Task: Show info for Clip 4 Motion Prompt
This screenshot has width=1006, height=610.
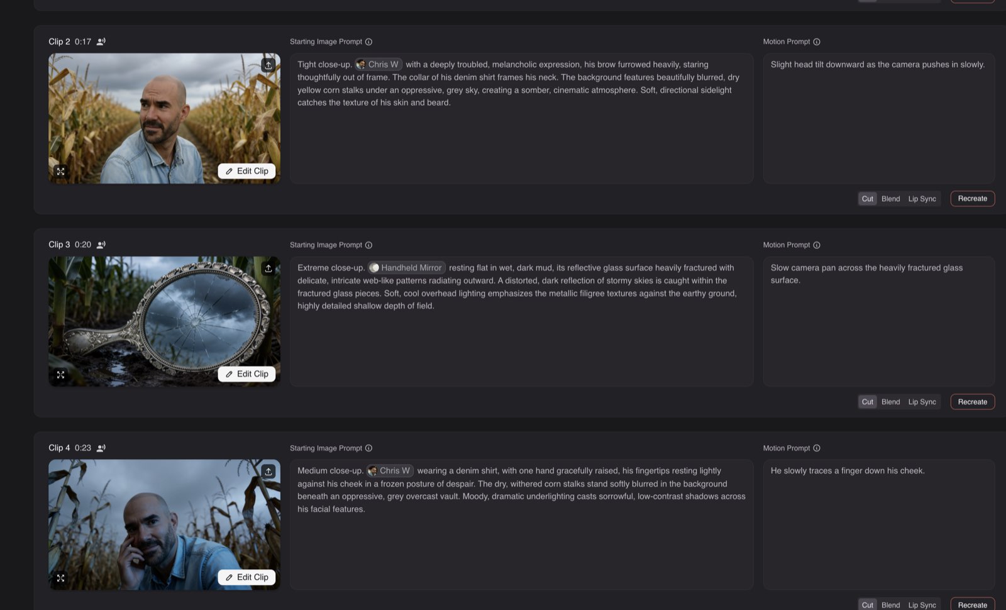Action: [x=817, y=448]
